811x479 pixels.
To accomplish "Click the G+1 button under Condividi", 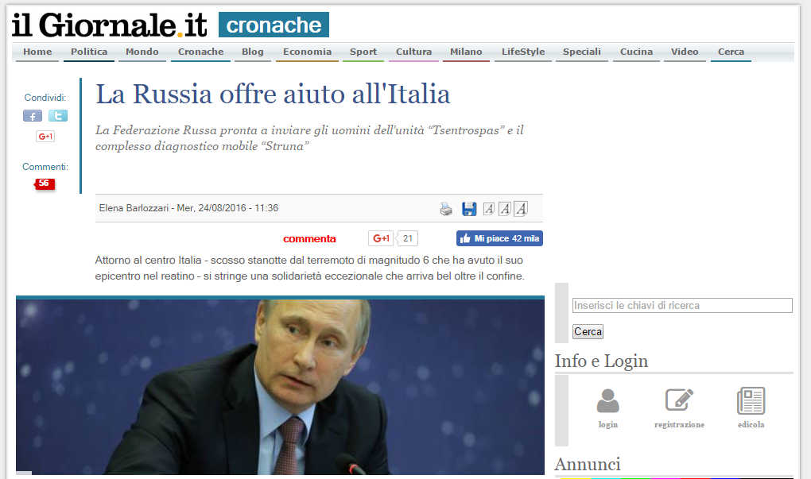I will 45,137.
